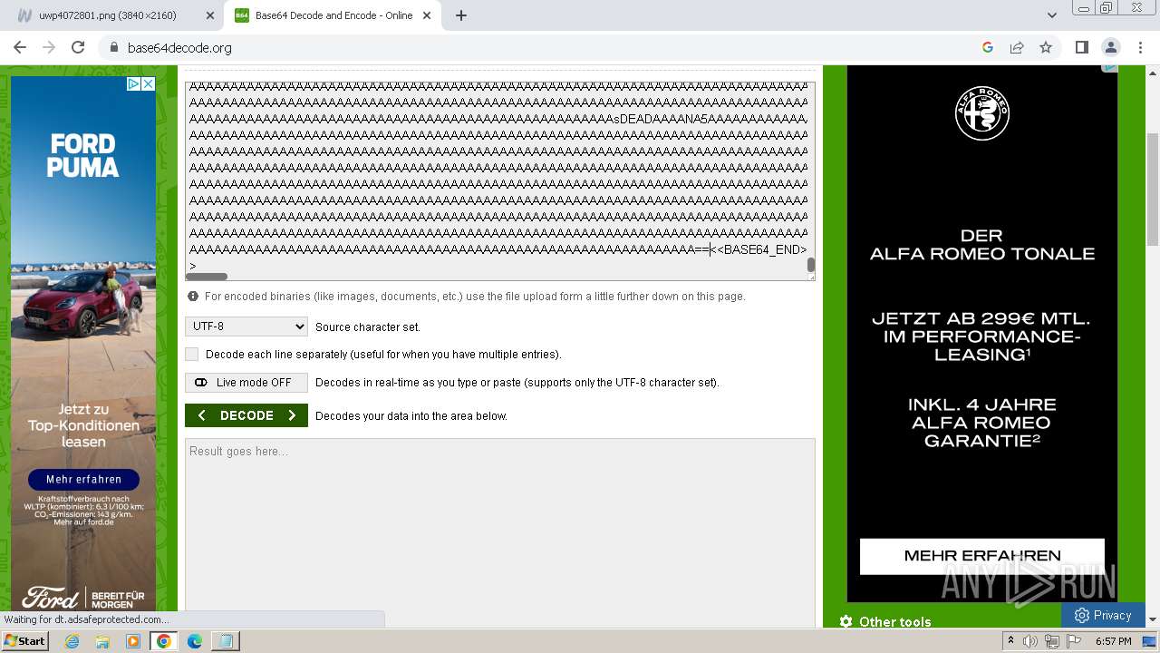Open AdChoices icon on Ford ad
This screenshot has height=653, width=1160.
point(133,83)
